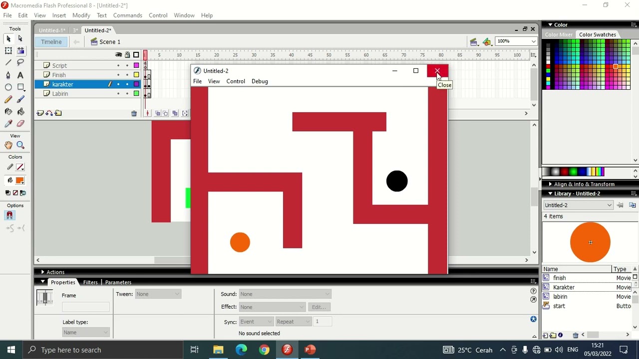Select the Brush tool
The height and width of the screenshot is (359, 639).
point(20,99)
